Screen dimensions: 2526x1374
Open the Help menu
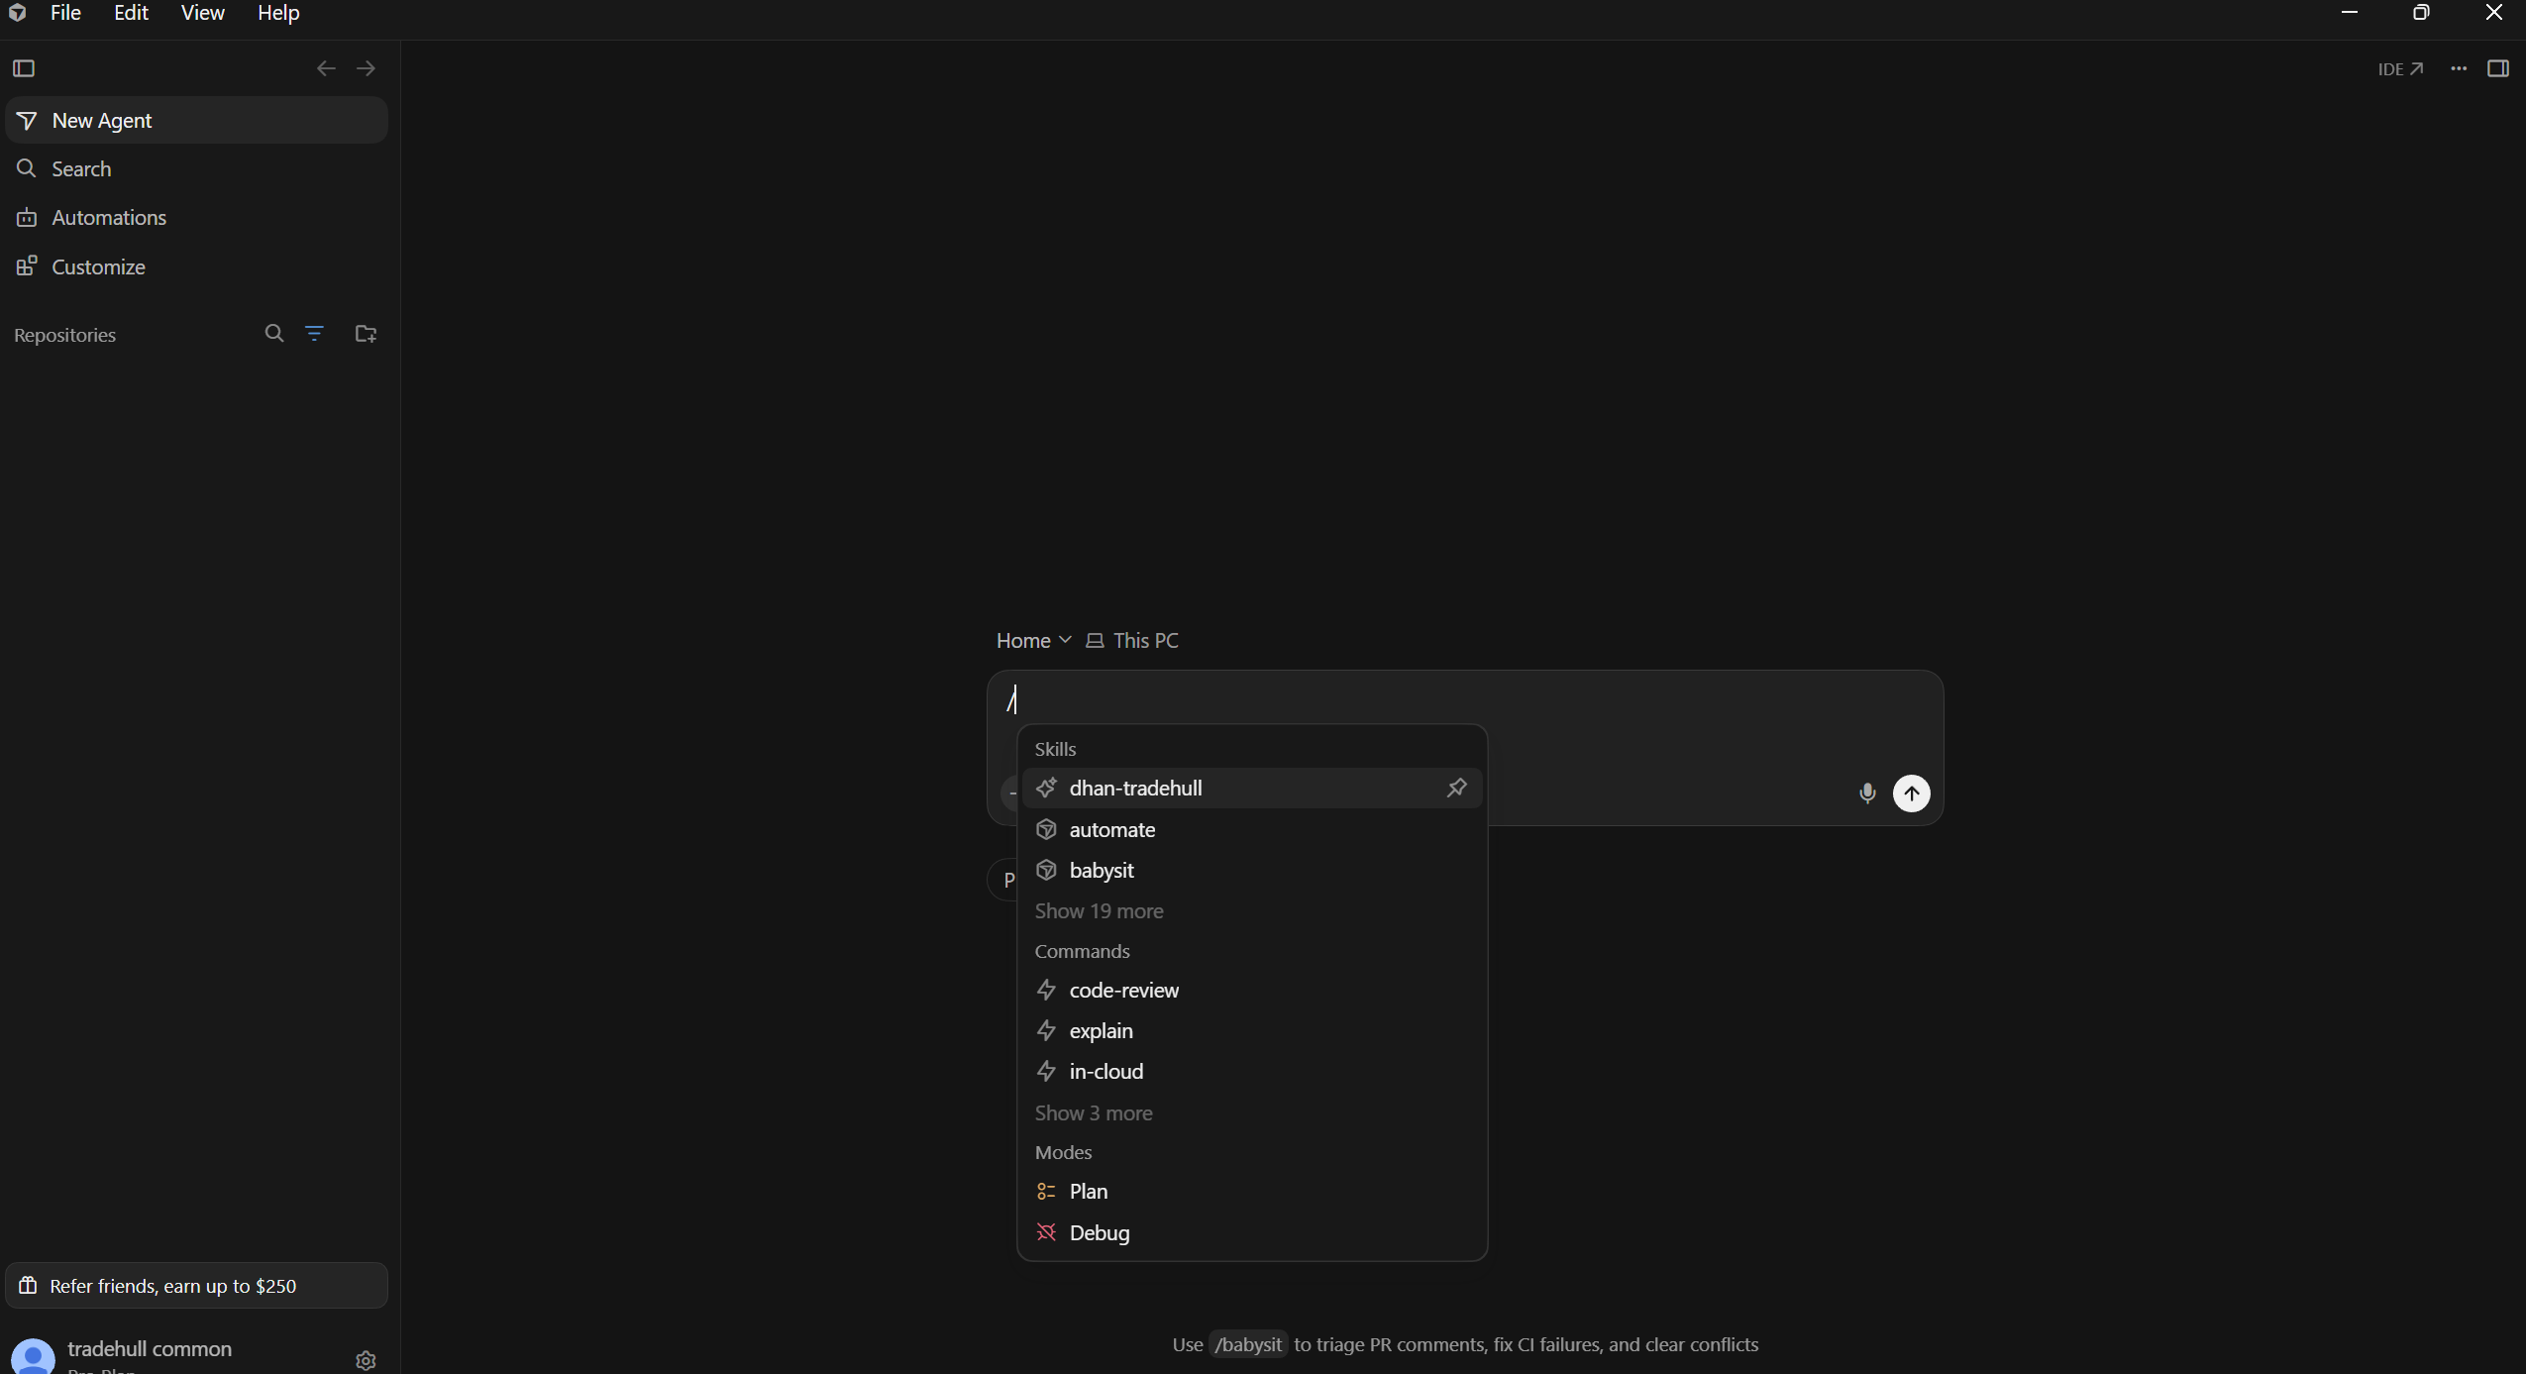point(278,13)
